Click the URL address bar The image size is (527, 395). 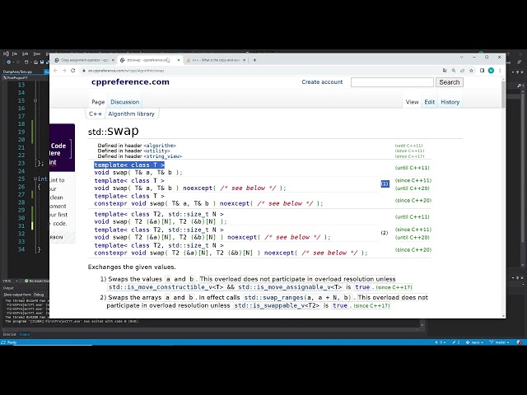[x=260, y=71]
